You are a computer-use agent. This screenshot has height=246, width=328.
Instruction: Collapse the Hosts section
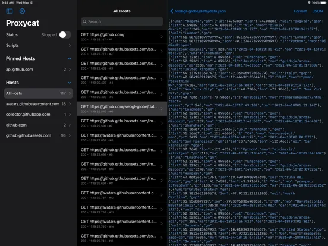point(70,83)
